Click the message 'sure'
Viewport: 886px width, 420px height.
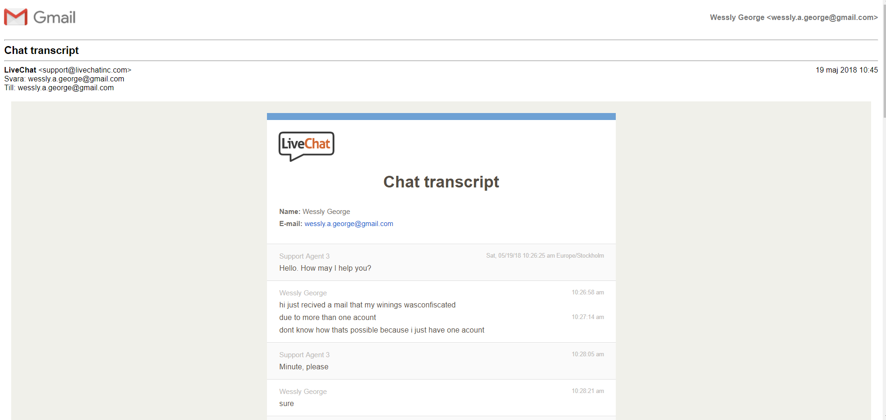click(x=286, y=404)
